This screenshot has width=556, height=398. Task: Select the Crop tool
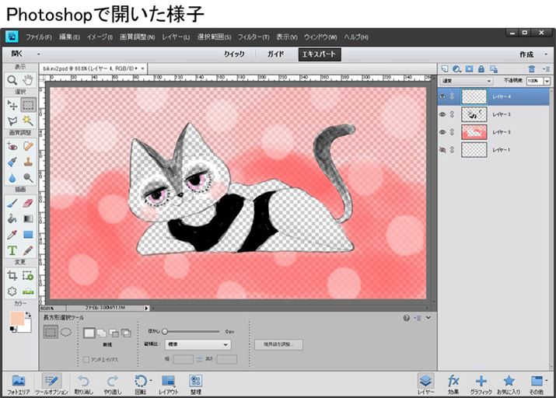point(12,275)
